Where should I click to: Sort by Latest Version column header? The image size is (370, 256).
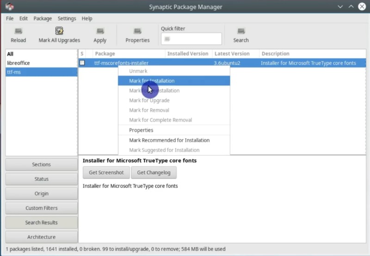pyautogui.click(x=235, y=54)
